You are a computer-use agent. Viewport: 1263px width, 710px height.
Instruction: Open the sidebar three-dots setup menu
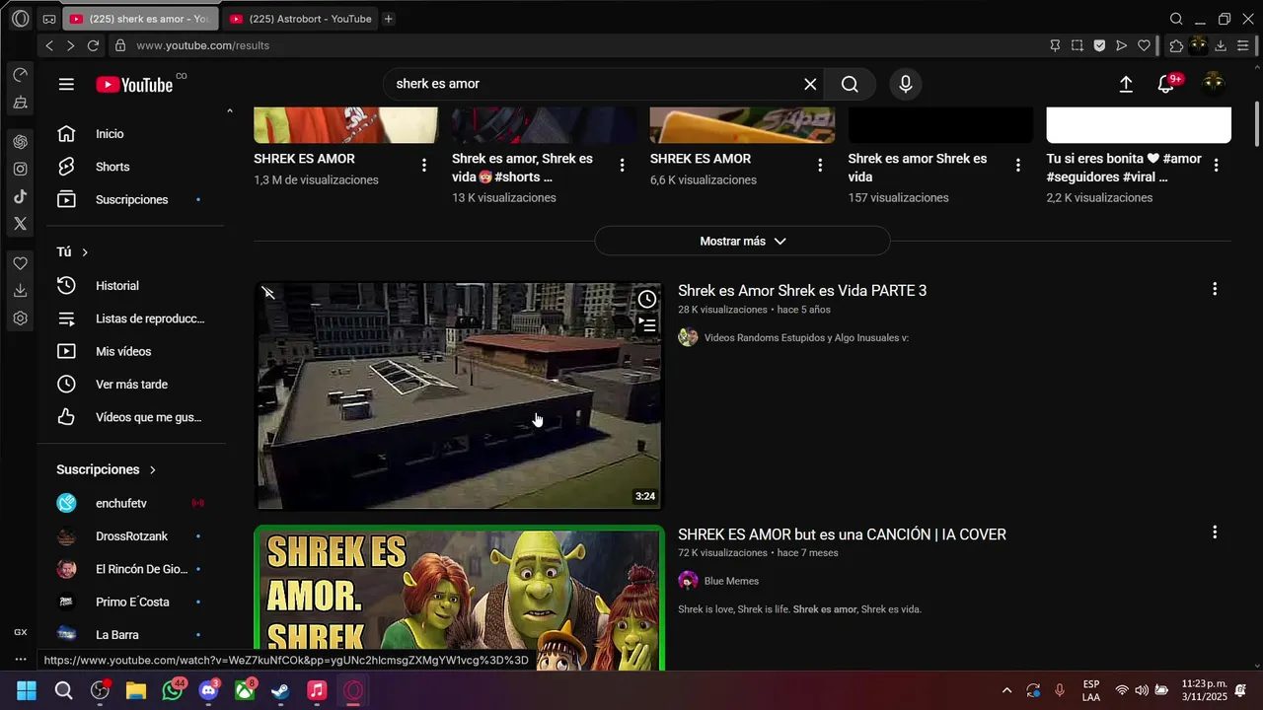tap(20, 659)
